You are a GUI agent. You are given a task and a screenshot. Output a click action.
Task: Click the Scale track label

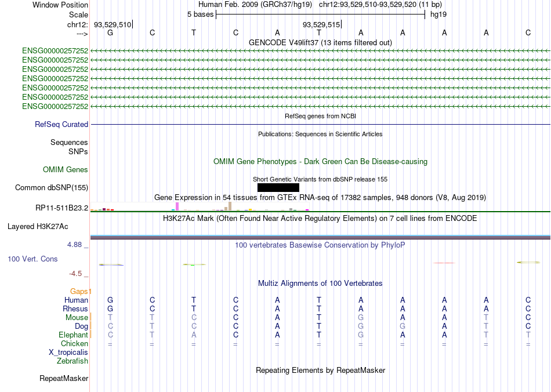point(78,14)
